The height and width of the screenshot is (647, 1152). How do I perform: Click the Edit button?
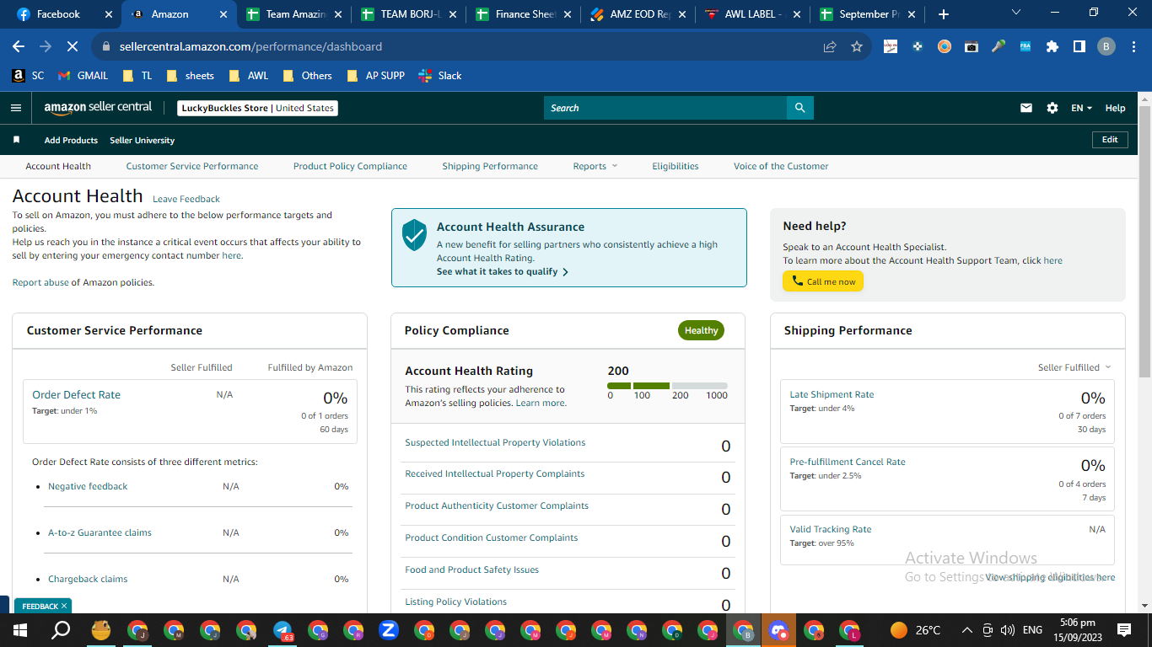click(x=1110, y=140)
